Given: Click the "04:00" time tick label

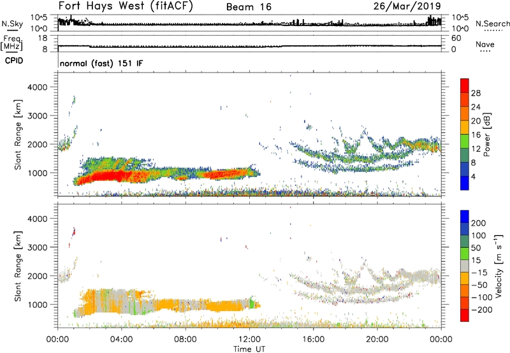Looking at the screenshot, I should point(121,340).
